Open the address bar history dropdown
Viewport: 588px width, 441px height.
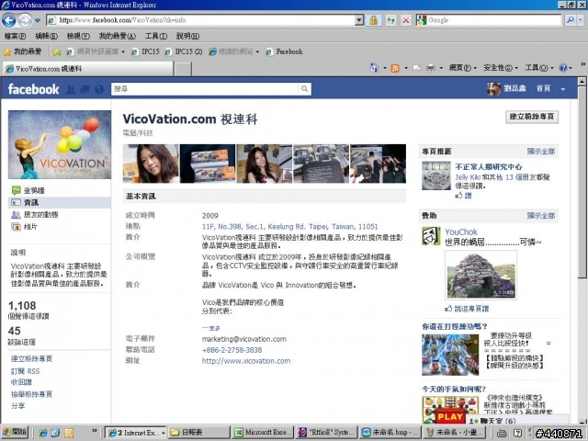pyautogui.click(x=359, y=20)
